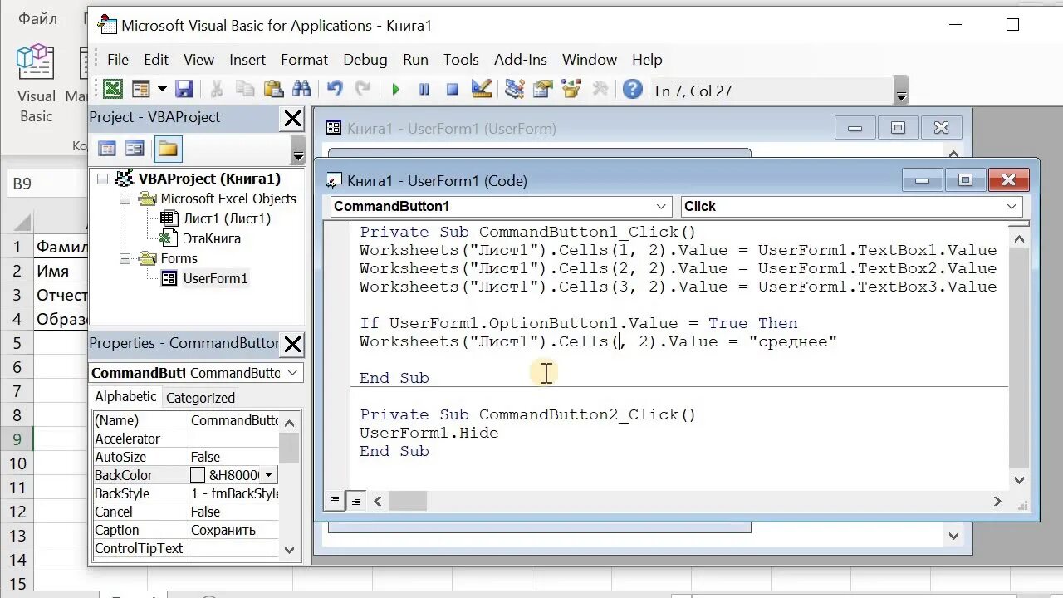Open the Format menu

[304, 60]
